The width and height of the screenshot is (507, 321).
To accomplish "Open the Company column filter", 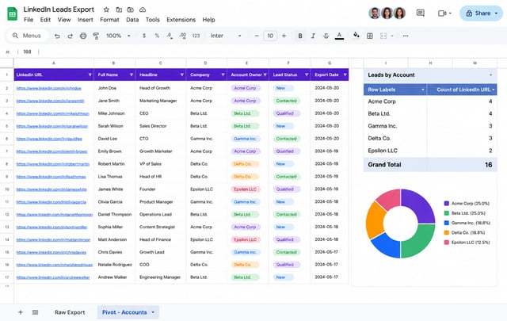I will click(223, 75).
